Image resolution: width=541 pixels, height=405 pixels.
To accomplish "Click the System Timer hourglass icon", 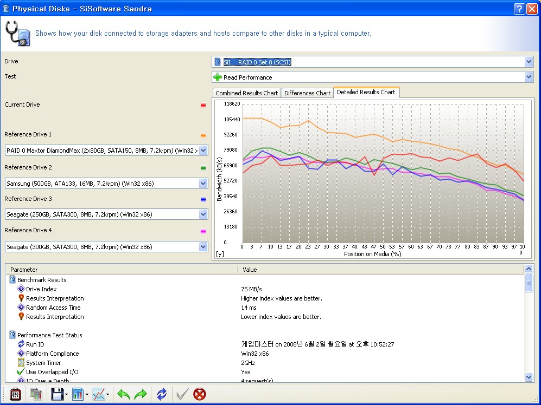I will click(21, 362).
